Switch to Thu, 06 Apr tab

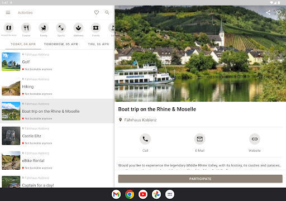point(98,44)
